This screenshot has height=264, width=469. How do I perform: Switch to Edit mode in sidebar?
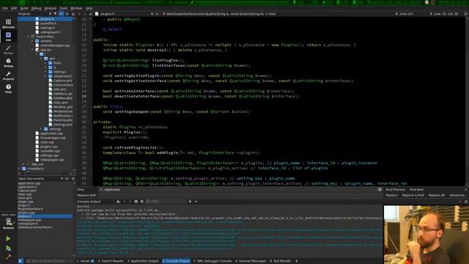click(8, 37)
